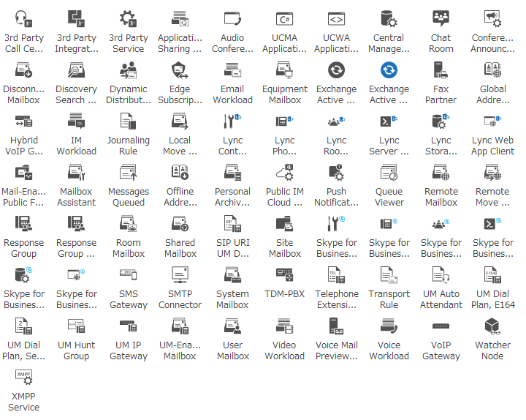This screenshot has height=420, width=526.
Task: Select the Remote Mailbox icon
Action: click(441, 173)
